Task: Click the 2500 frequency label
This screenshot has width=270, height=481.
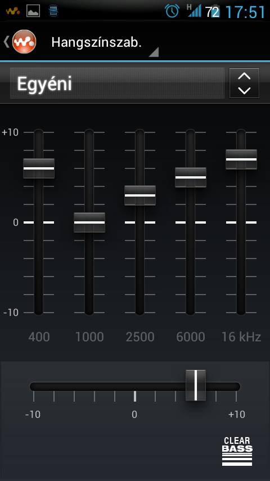Action: [140, 337]
